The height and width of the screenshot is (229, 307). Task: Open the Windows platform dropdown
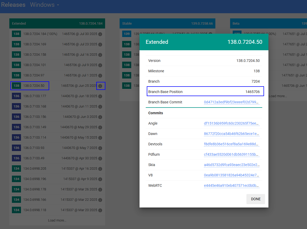point(44,5)
